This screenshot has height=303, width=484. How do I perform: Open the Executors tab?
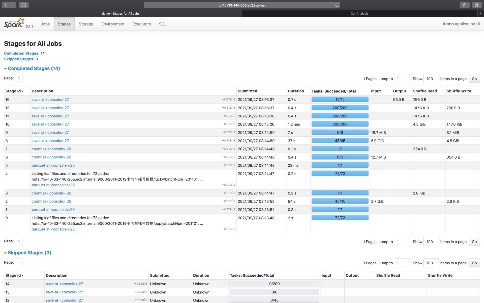pyautogui.click(x=142, y=24)
